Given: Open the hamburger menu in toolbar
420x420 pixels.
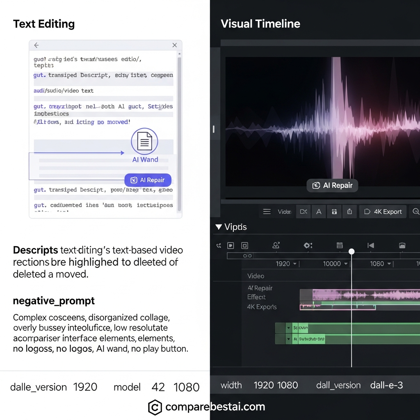Looking at the screenshot, I should [267, 212].
